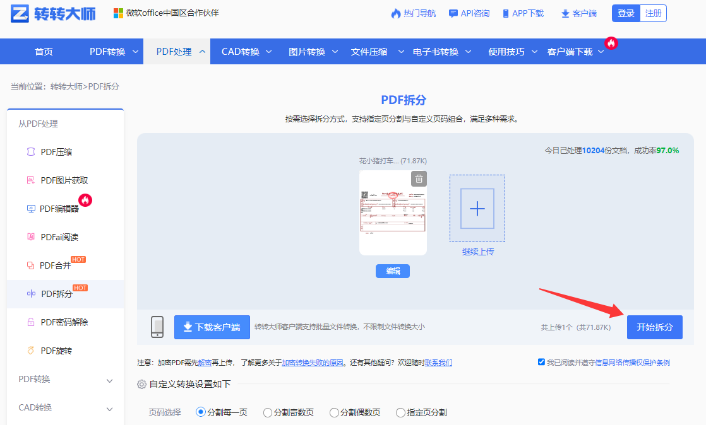The image size is (706, 425).
Task: Click the PDF编辑器 monitor icon
Action: tap(30, 209)
